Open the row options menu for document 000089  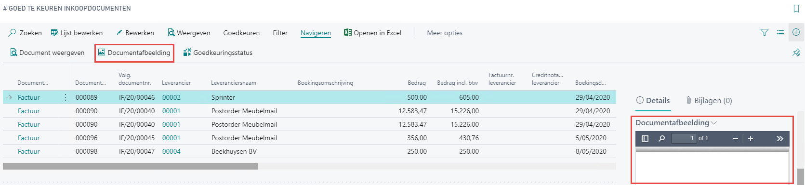point(66,97)
